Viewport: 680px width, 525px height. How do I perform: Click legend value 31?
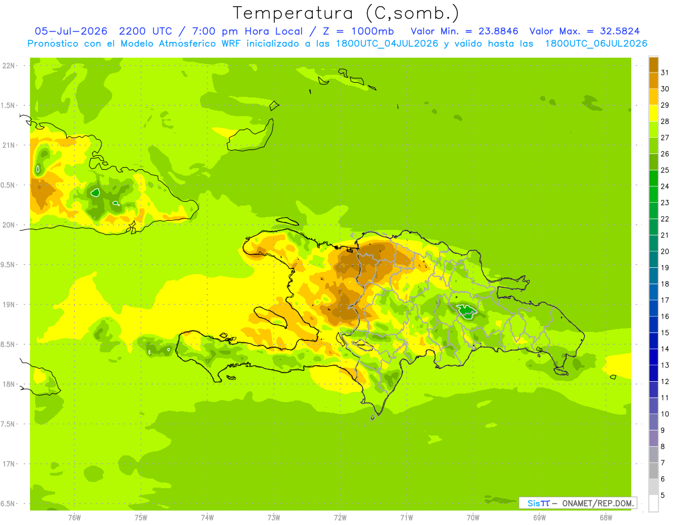pyautogui.click(x=665, y=72)
